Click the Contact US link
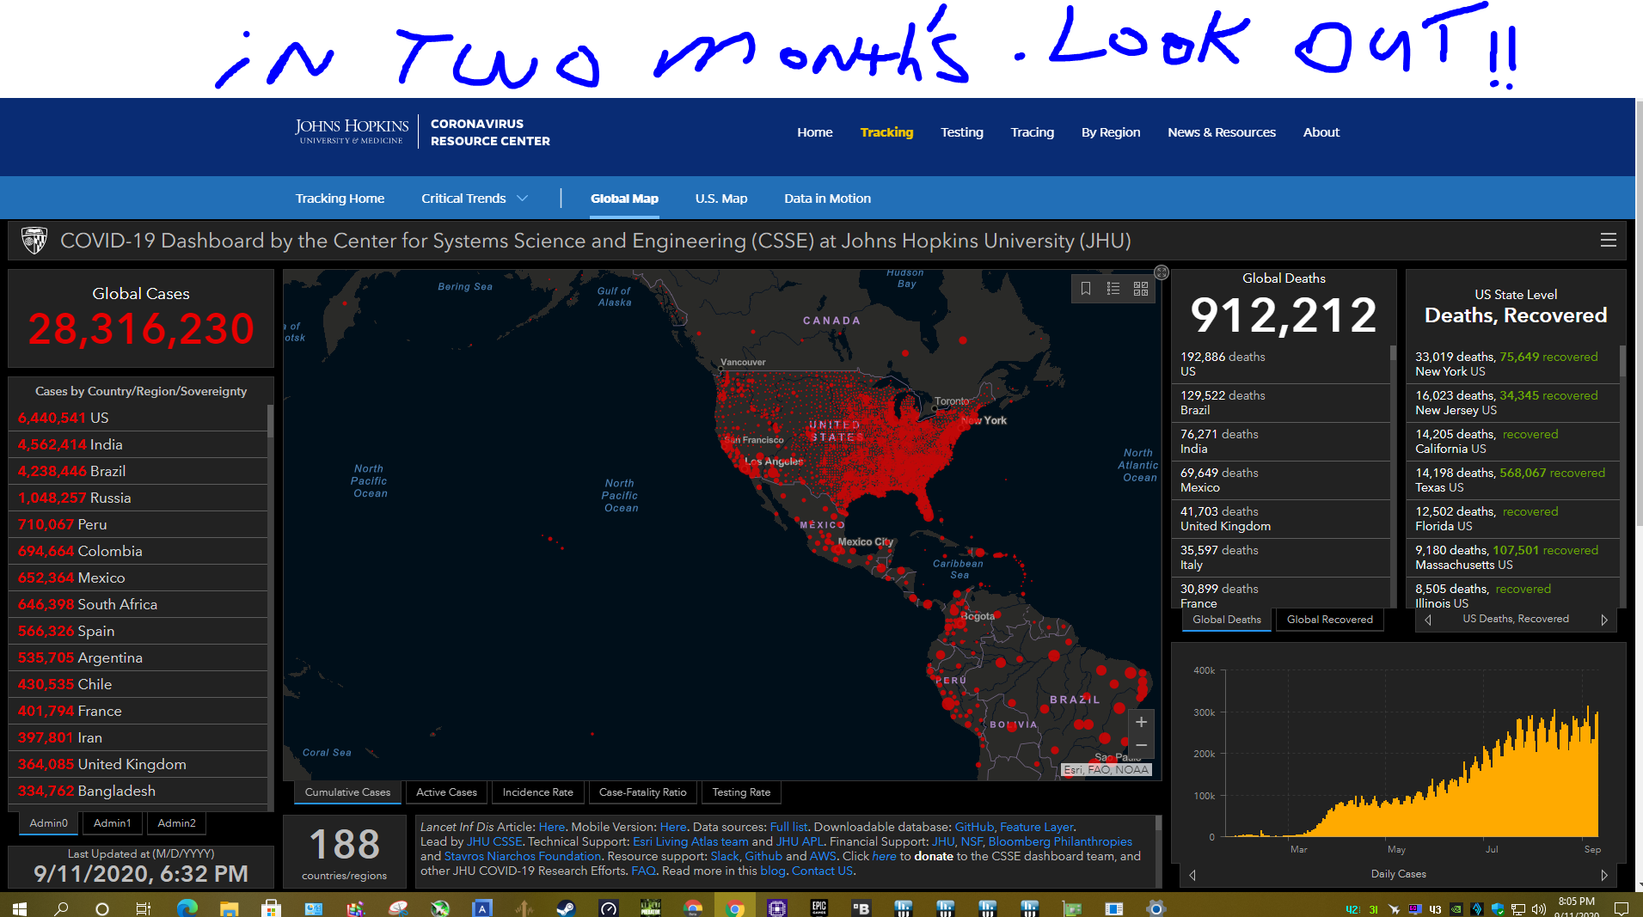 [x=822, y=871]
